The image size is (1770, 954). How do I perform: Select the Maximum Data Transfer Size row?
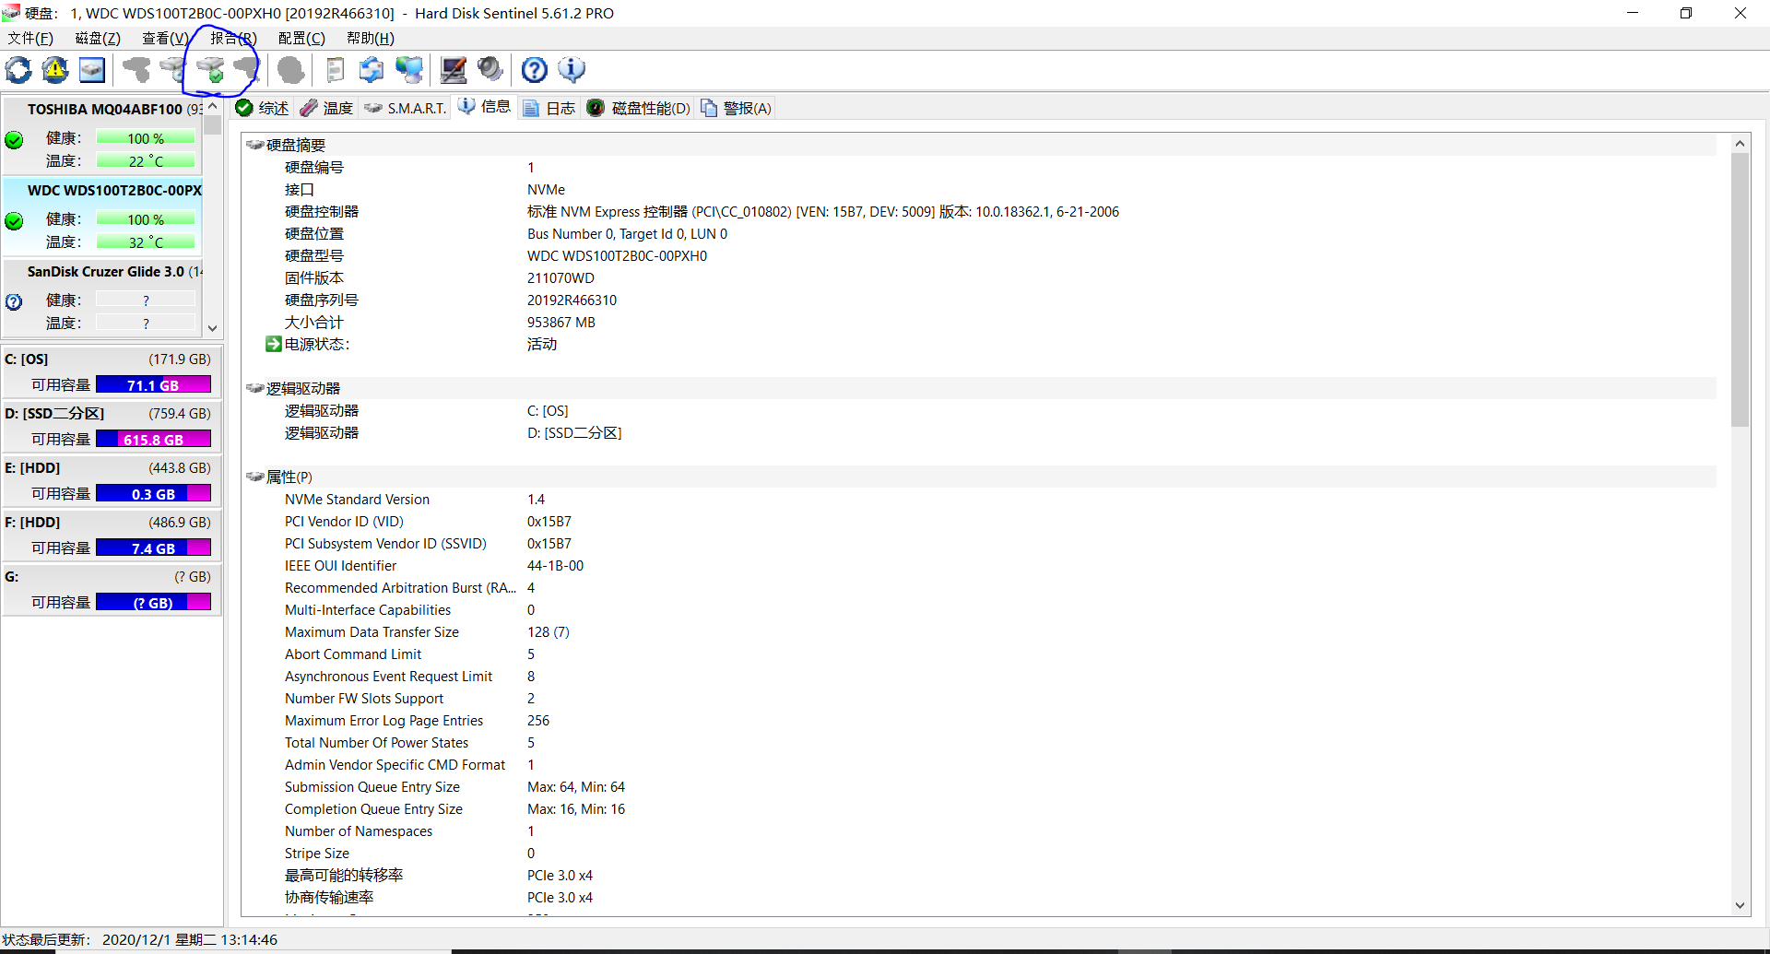(x=979, y=632)
